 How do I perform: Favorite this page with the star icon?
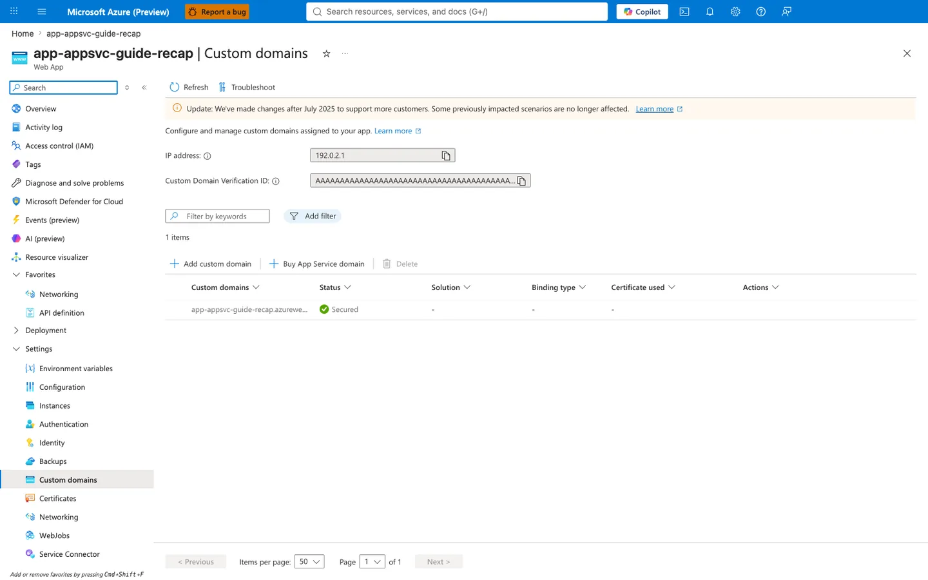click(x=327, y=53)
